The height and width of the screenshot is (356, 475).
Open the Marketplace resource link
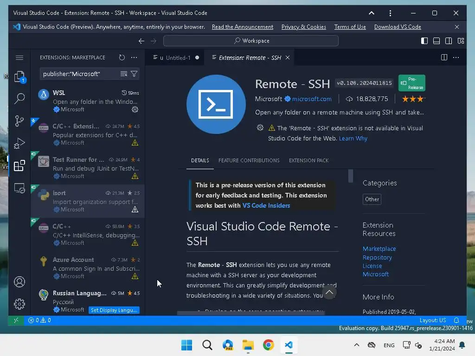point(379,248)
